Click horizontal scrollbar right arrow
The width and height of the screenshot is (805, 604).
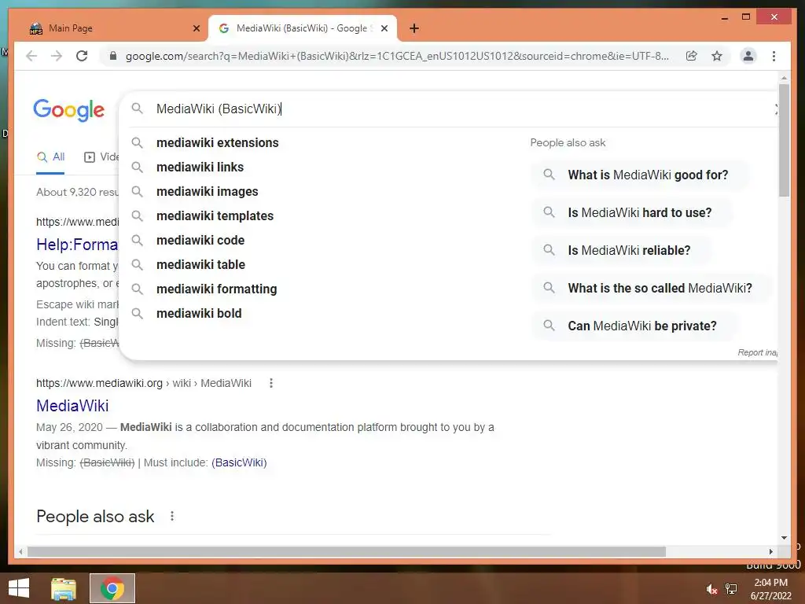click(770, 551)
